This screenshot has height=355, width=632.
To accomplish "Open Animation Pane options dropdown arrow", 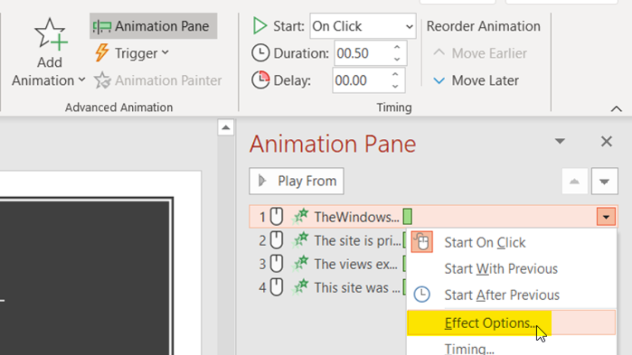I will click(560, 141).
